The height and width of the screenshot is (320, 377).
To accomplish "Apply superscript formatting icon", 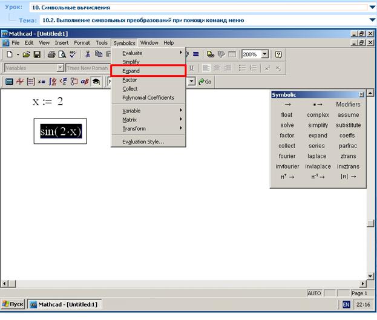I will coord(267,68).
